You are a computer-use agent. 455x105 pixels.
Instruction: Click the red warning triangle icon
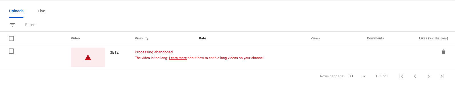[x=88, y=57]
